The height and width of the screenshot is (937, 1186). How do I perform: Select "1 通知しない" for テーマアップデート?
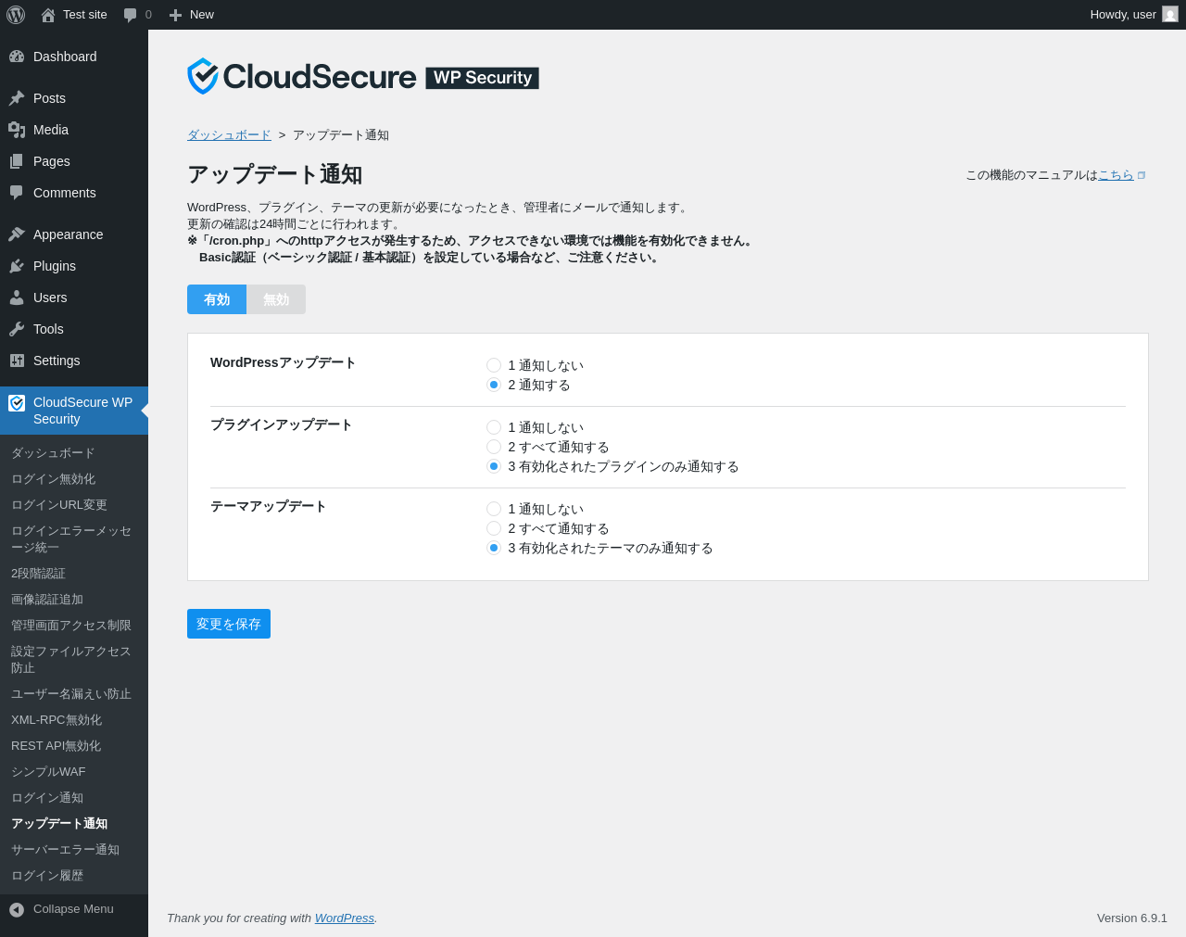click(x=494, y=509)
